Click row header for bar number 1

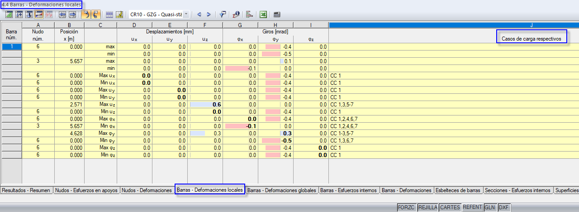pyautogui.click(x=11, y=46)
